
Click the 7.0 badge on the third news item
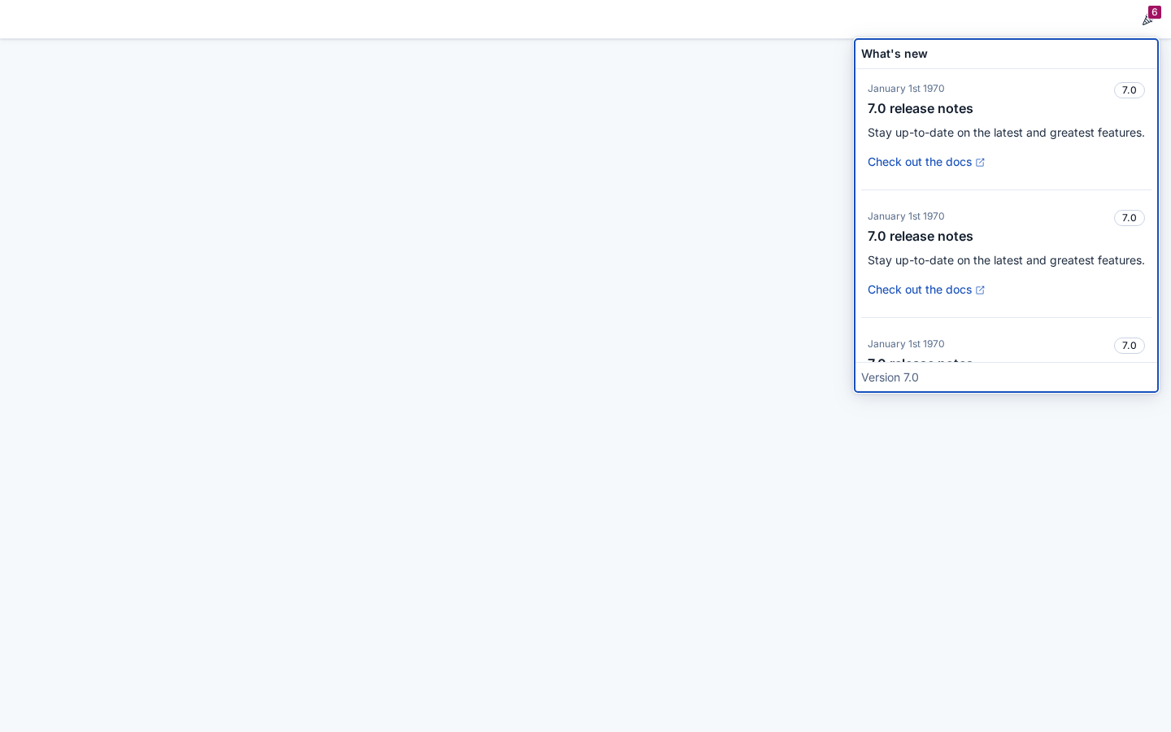point(1129,346)
